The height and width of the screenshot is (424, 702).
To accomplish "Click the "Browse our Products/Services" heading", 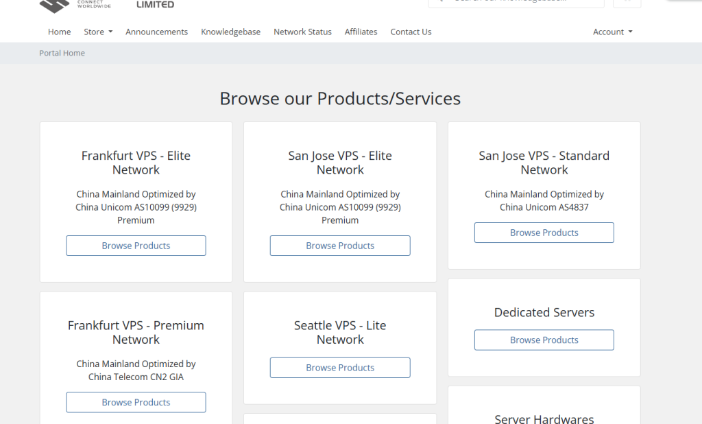I will pyautogui.click(x=340, y=99).
